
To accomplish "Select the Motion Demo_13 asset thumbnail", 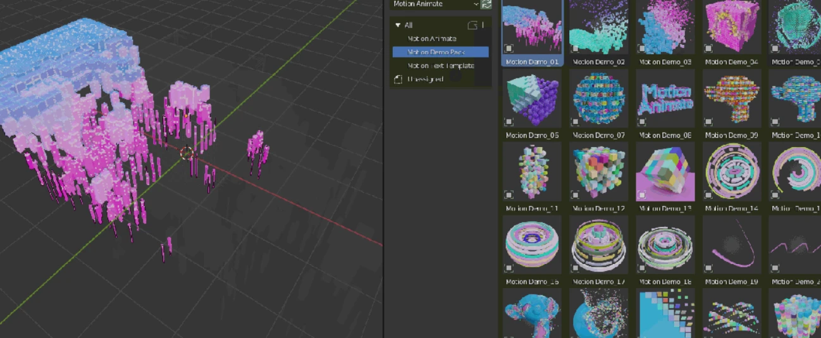I will click(664, 172).
